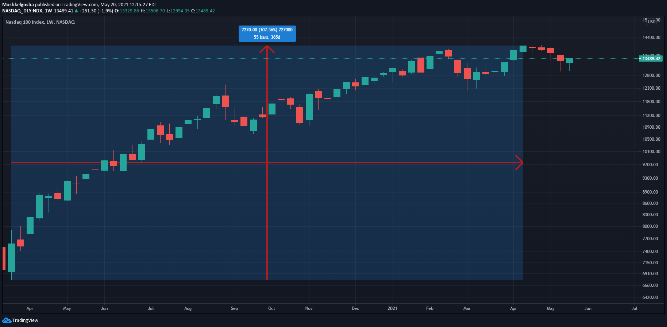The width and height of the screenshot is (667, 327).
Task: Click the close value C:13489.42 in header
Action: tap(203, 11)
